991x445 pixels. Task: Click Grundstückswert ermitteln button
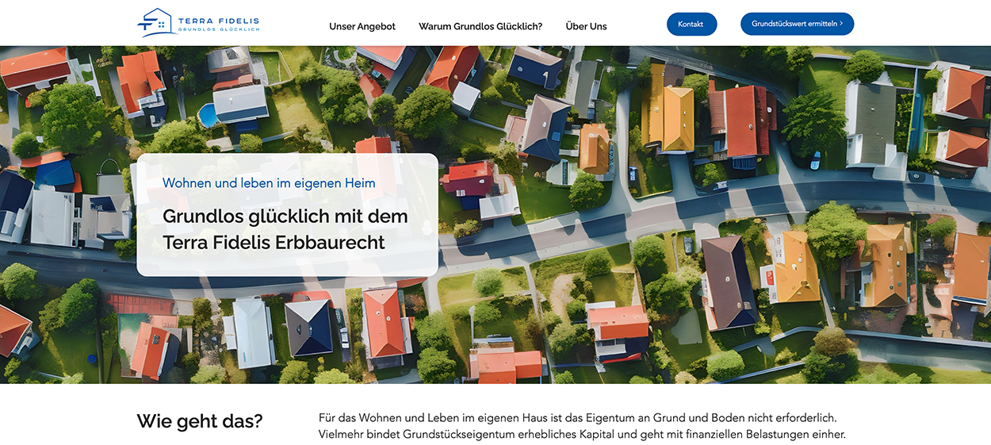(x=797, y=24)
